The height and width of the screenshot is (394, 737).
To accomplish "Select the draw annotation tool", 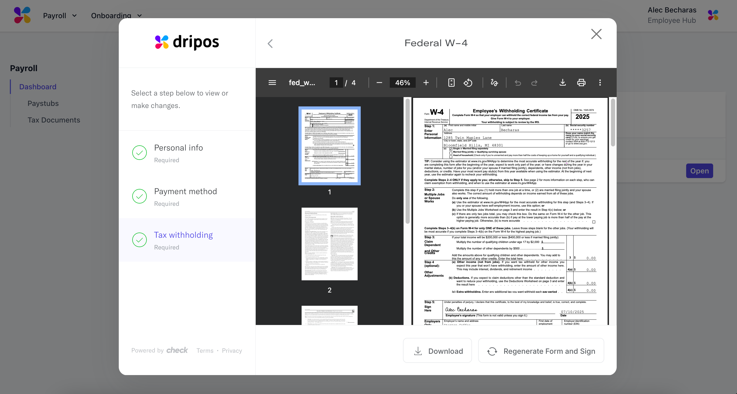I will [494, 83].
